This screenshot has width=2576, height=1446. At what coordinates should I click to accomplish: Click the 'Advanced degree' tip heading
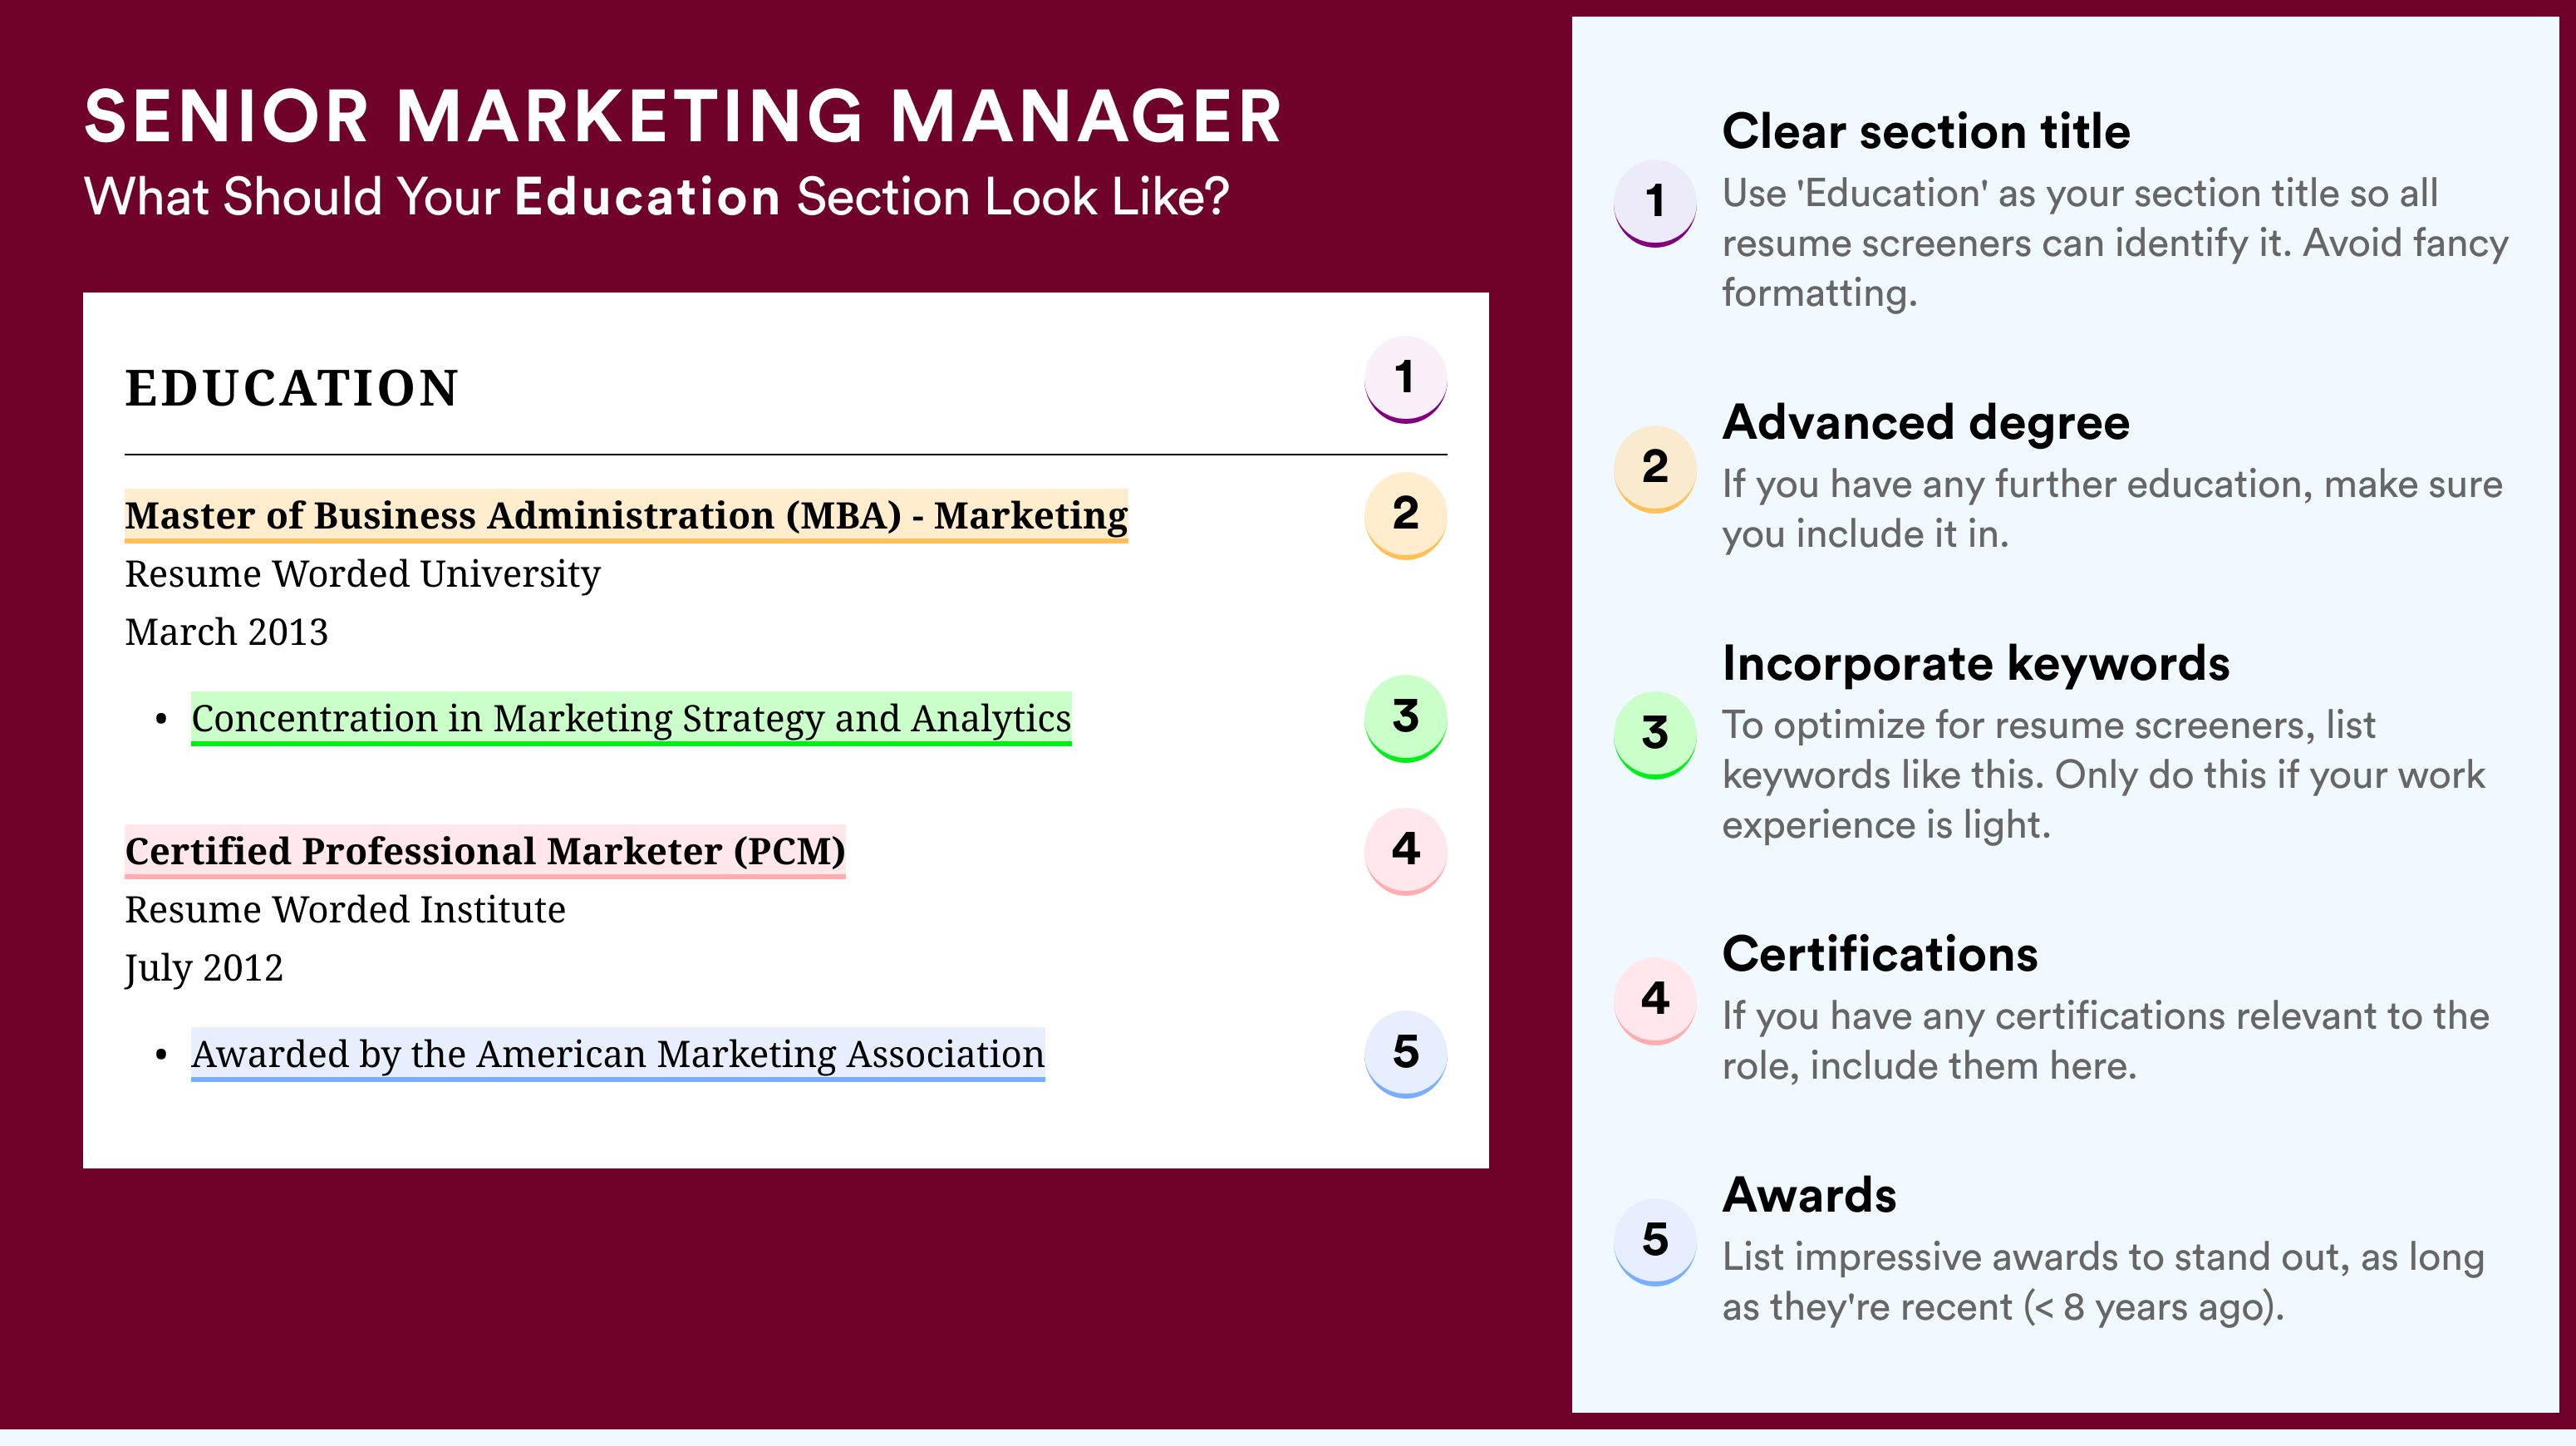[x=1926, y=422]
